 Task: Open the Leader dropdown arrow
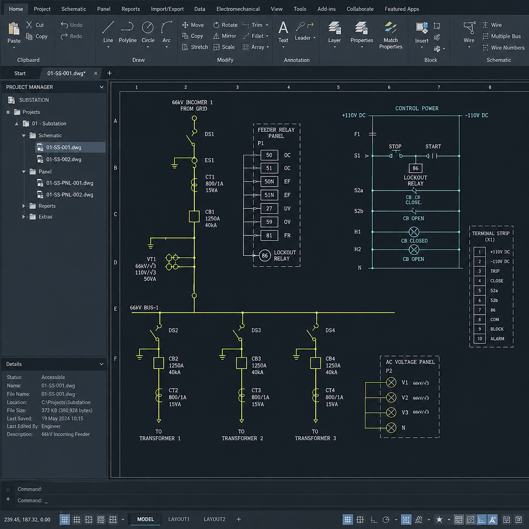coord(314,38)
